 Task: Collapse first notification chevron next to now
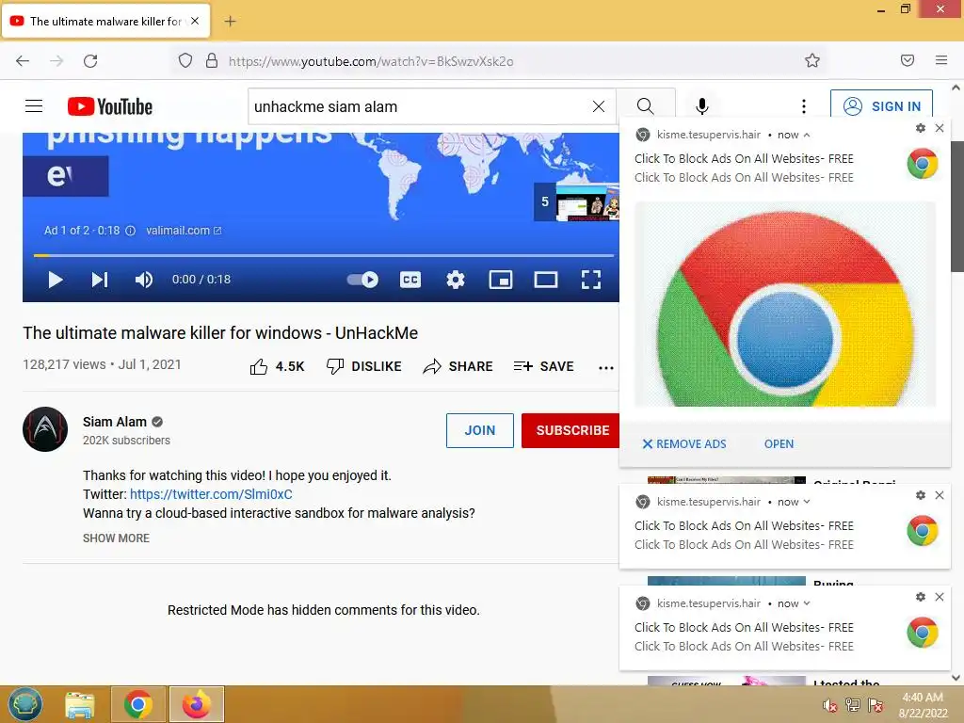click(807, 135)
